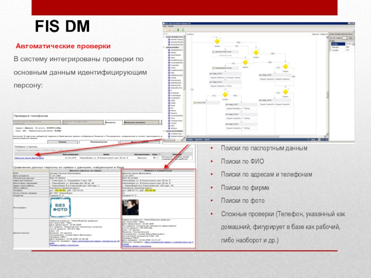Screen dimensions: 371x278
Task: Click the БЕЗ ФОТО placeholder image
Action: (60, 207)
